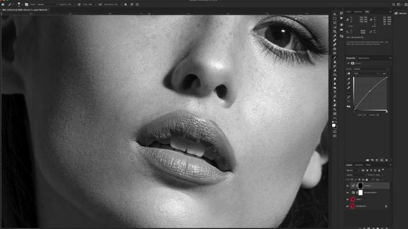Toggle lock image pixels
The height and width of the screenshot is (229, 408).
[x=356, y=179]
